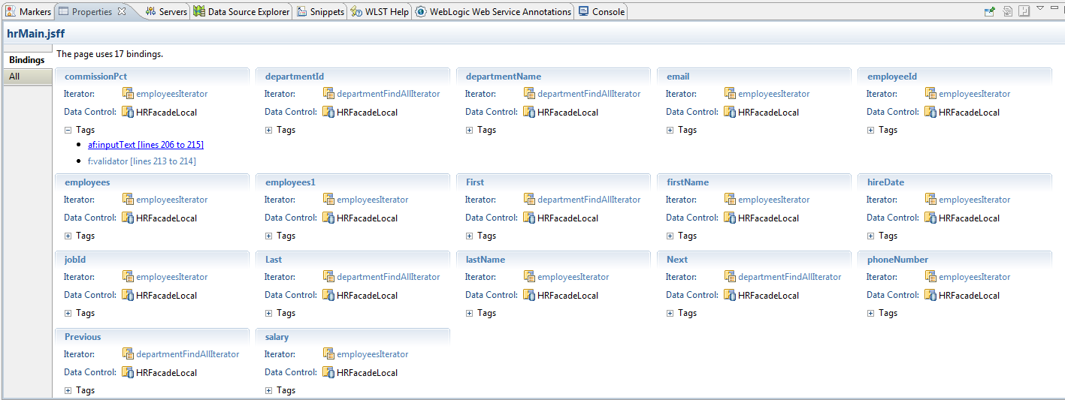Open departmentFindAllIterator link under Last

click(389, 277)
